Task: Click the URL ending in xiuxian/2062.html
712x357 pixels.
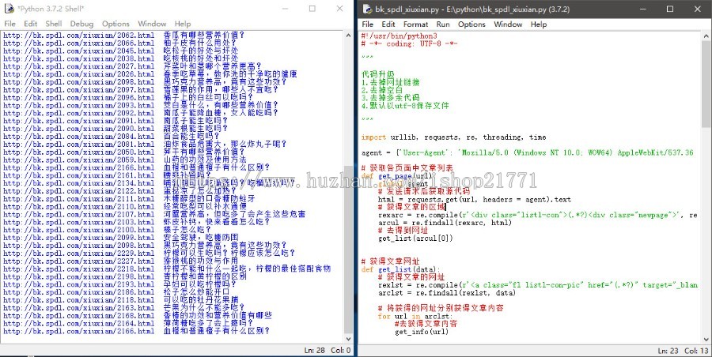Action: (78, 35)
